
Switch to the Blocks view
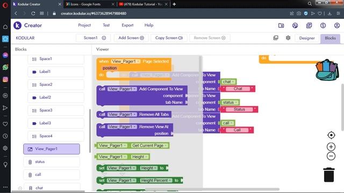330,38
